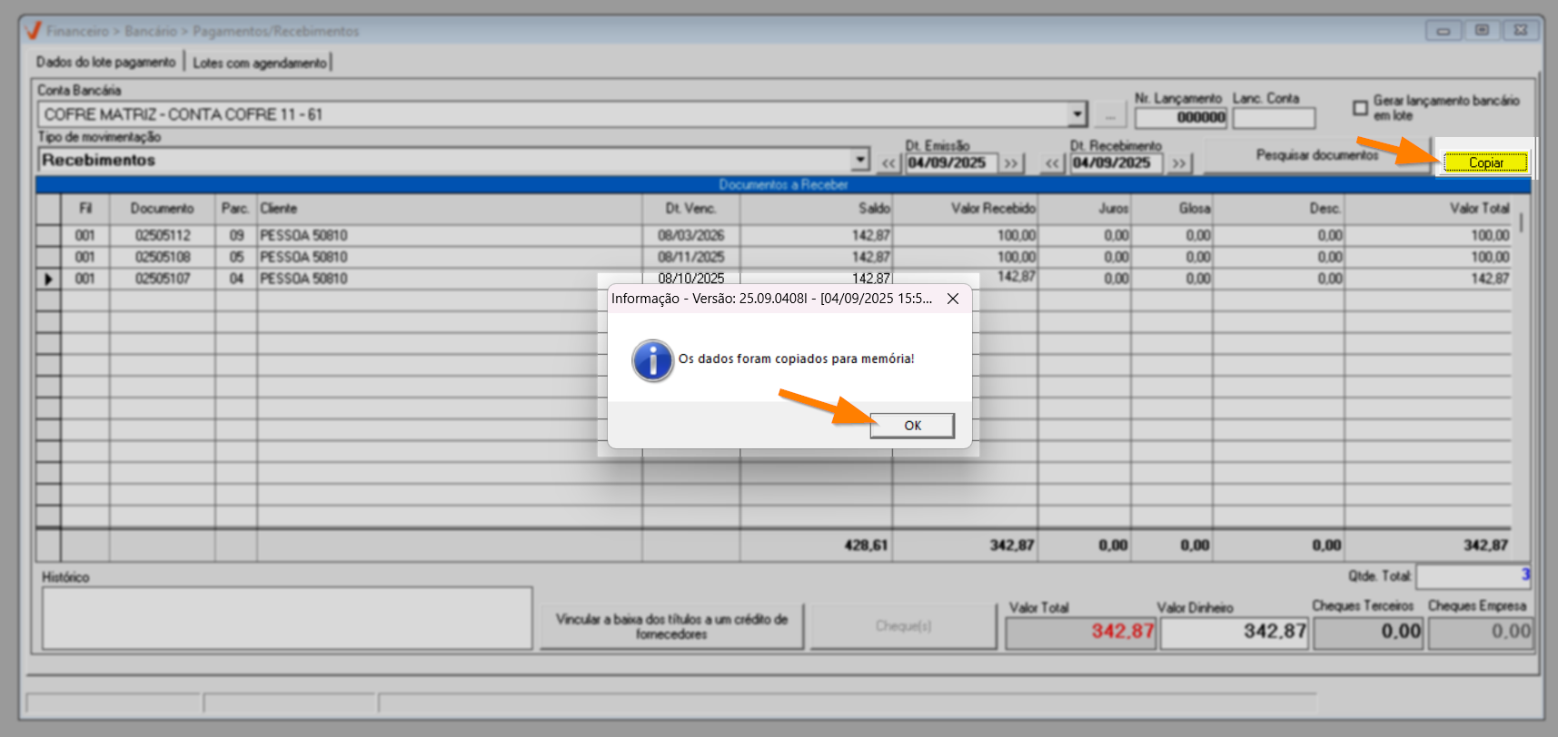
Task: Click previous date arrow for Dt. Recebimento
Action: click(x=1052, y=163)
